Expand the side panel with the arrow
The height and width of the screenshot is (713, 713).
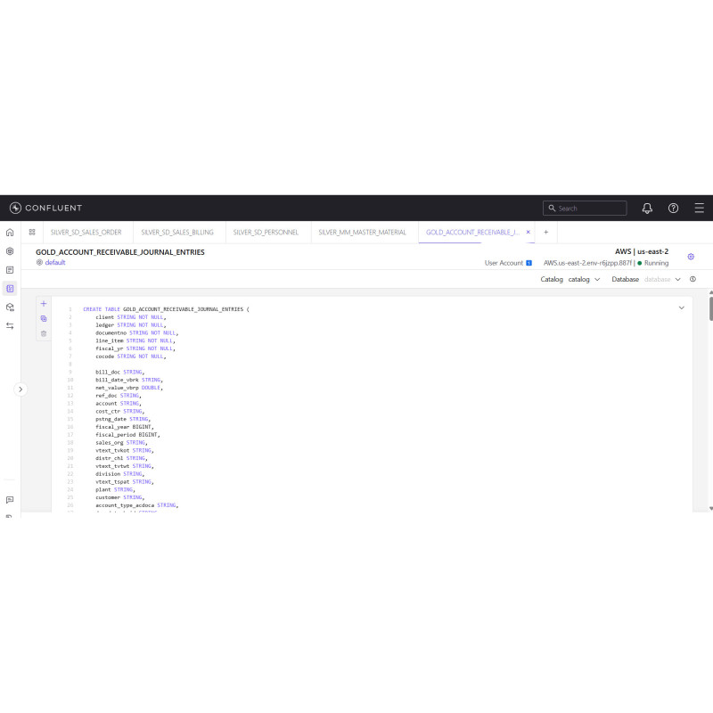point(20,389)
